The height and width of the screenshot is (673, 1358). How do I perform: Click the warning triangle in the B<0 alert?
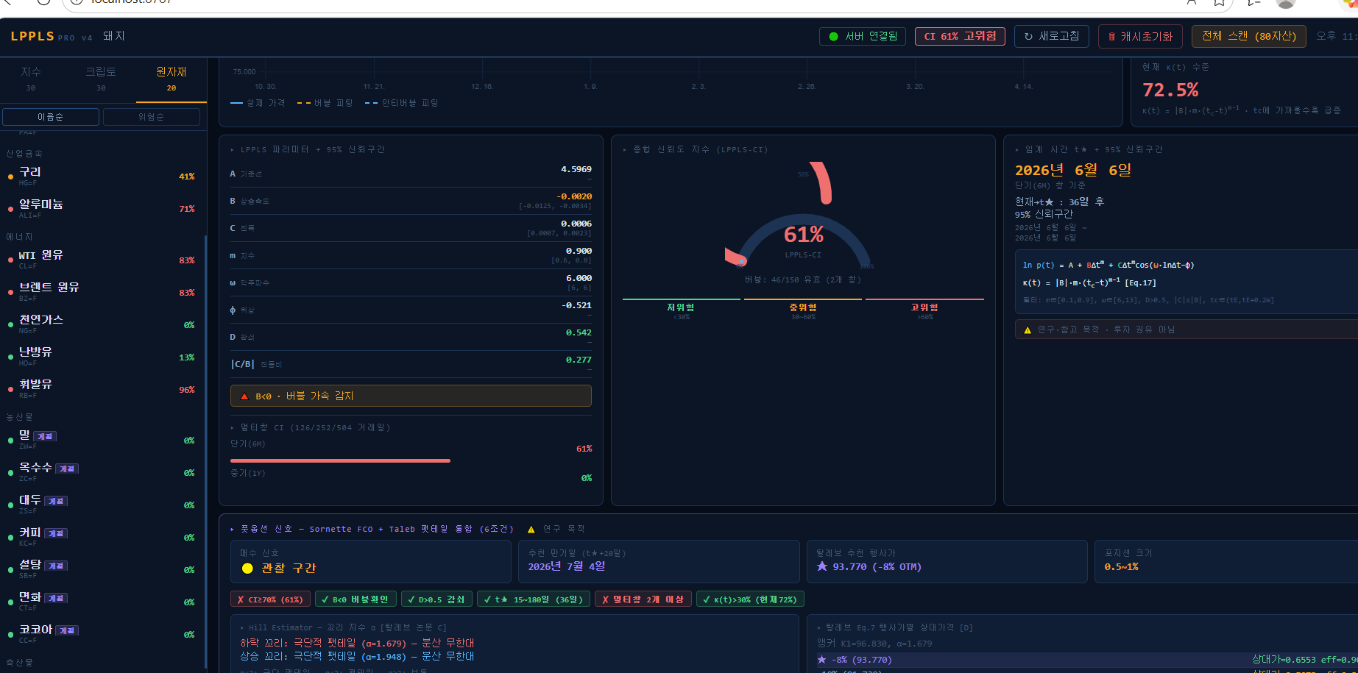[x=244, y=396]
